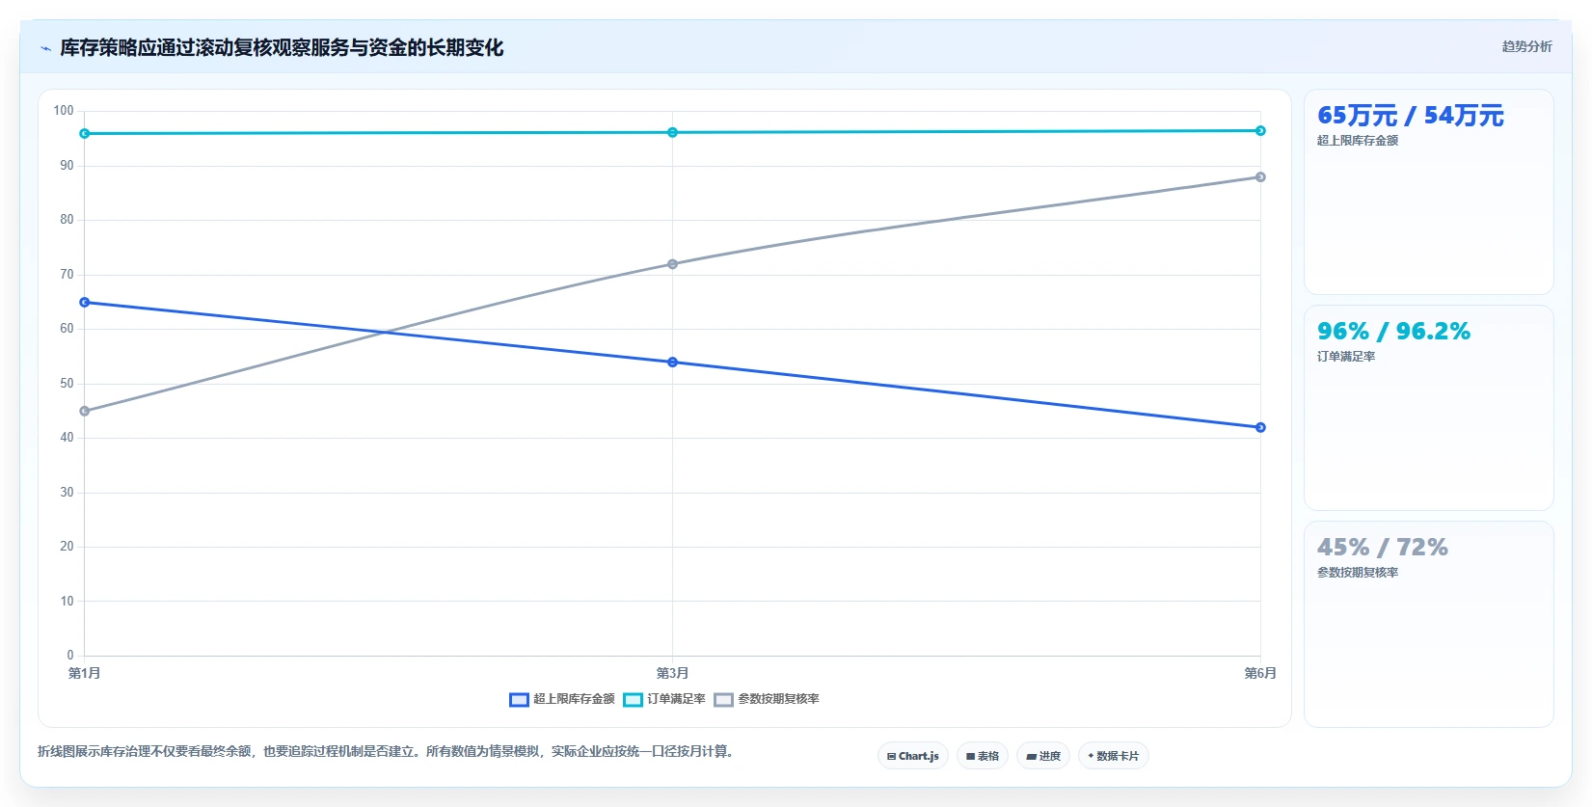Click the 第1月 x-axis label
This screenshot has height=807, width=1592.
(84, 673)
